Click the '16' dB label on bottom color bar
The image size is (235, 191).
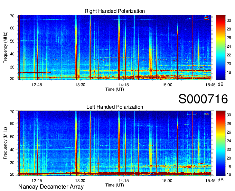coord(229,174)
